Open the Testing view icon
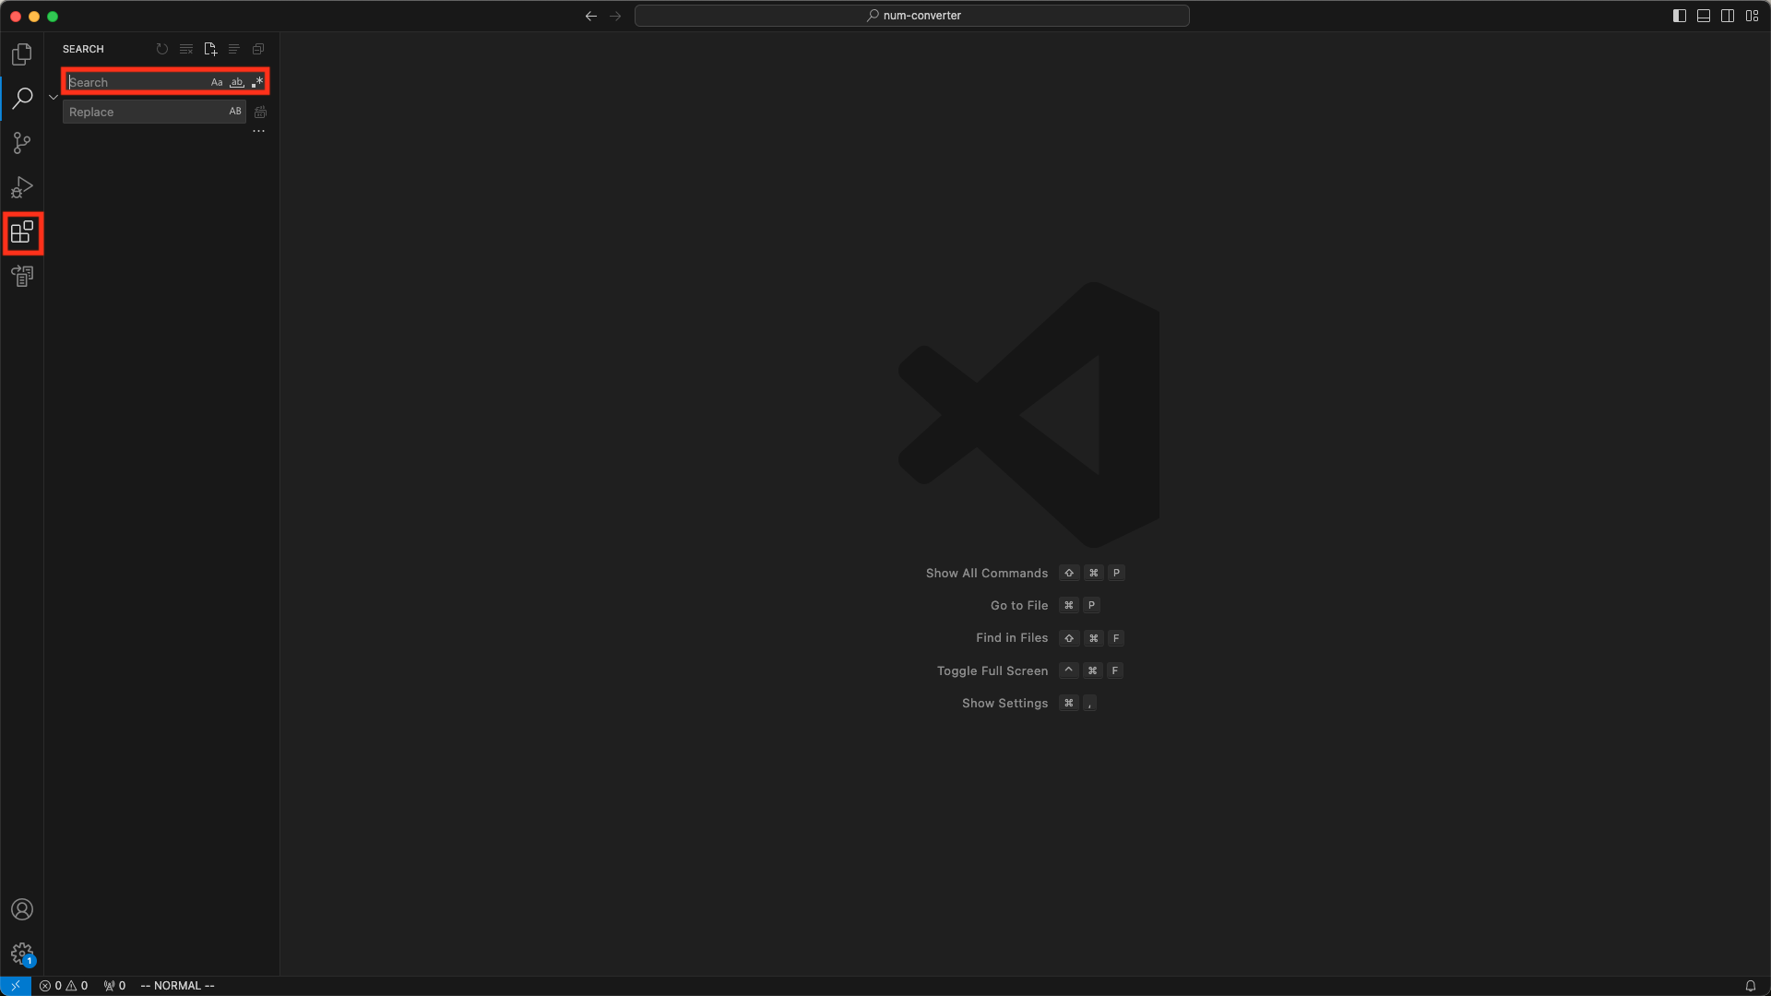The image size is (1771, 996). click(x=22, y=276)
